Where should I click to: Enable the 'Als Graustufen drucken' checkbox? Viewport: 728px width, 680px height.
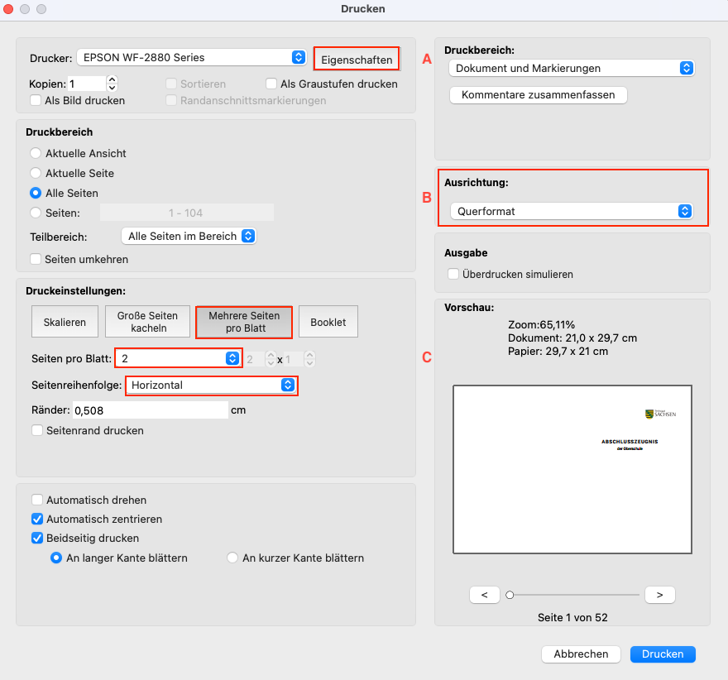click(x=271, y=84)
